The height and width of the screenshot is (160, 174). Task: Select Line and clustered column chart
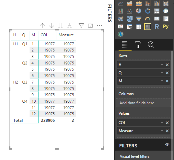(x=157, y=3)
